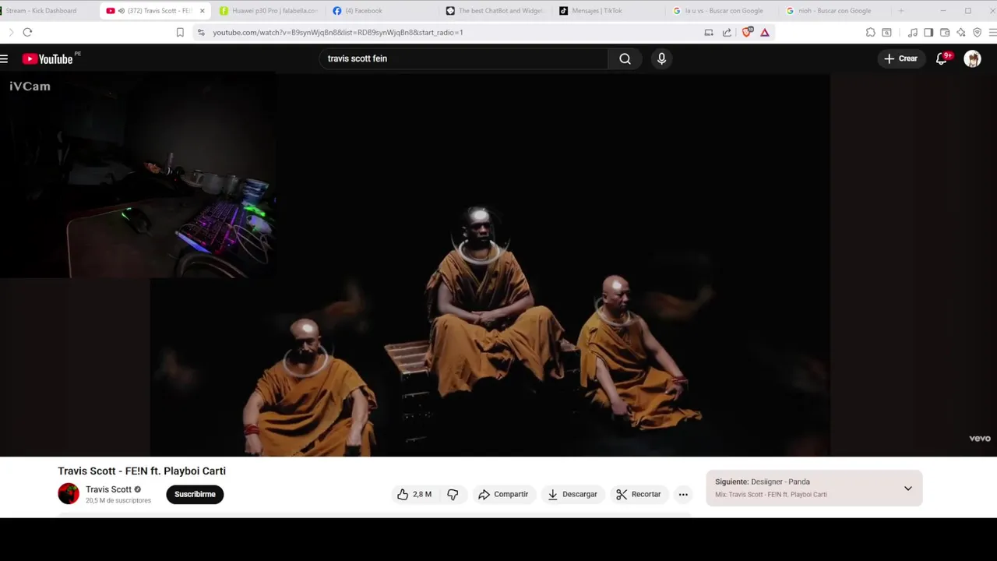This screenshot has height=561, width=997.
Task: Open the Brave Wallet icon
Action: click(x=945, y=32)
